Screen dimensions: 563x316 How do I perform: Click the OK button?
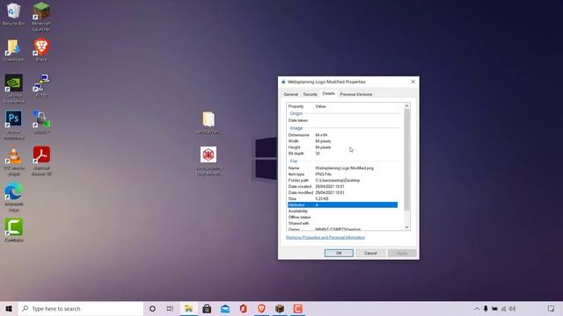click(x=339, y=253)
